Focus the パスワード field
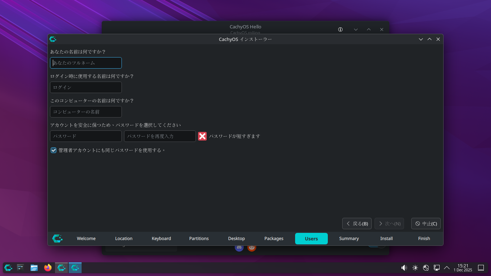 click(86, 136)
